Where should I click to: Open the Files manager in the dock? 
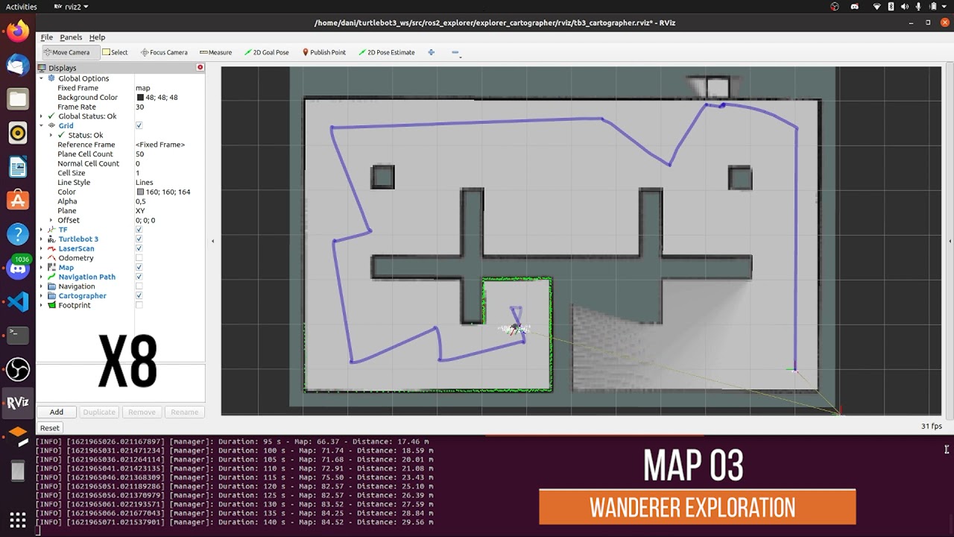click(x=18, y=98)
